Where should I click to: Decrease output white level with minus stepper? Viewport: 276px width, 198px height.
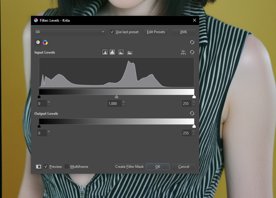point(193,134)
